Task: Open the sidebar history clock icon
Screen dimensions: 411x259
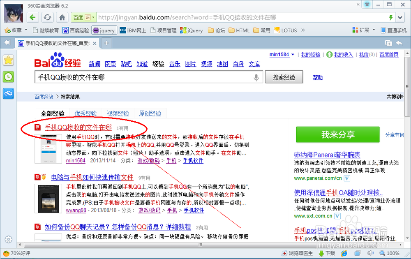Action: point(8,77)
